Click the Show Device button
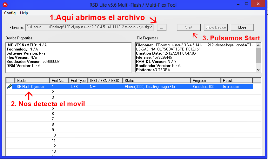Image resolution: width=268 pixels, height=160 pixels. [216, 27]
